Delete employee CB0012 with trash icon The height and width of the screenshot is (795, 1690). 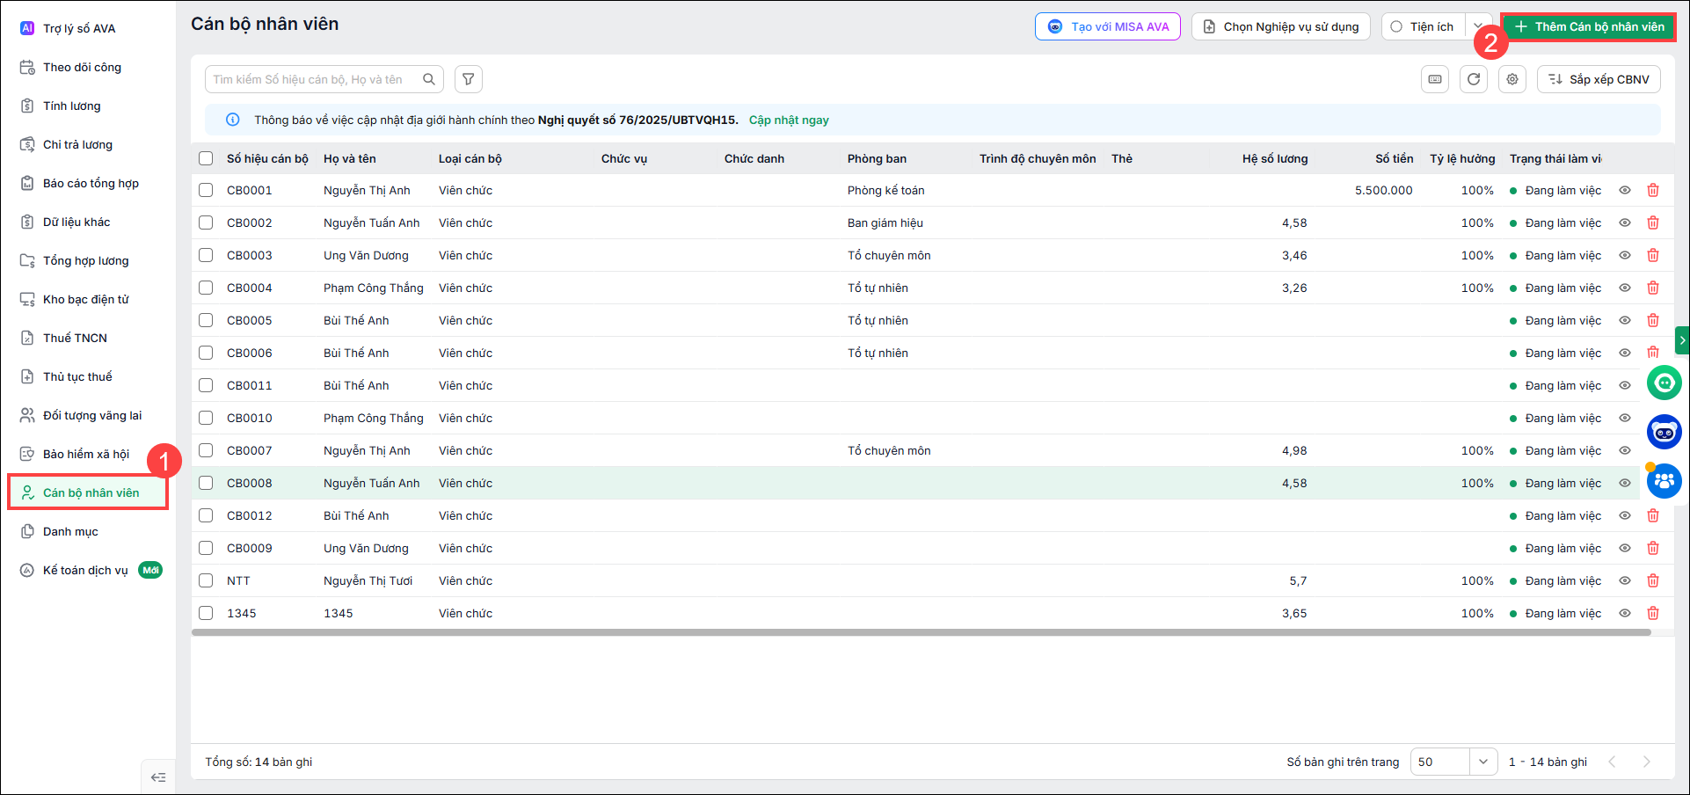coord(1653,515)
